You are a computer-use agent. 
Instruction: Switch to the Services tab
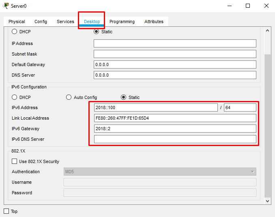pyautogui.click(x=65, y=21)
